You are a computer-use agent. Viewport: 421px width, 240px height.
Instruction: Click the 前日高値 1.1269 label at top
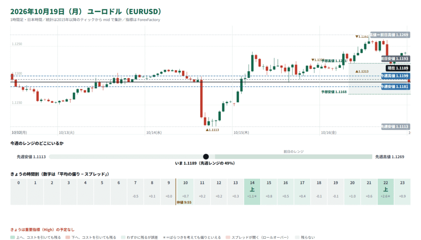point(390,35)
